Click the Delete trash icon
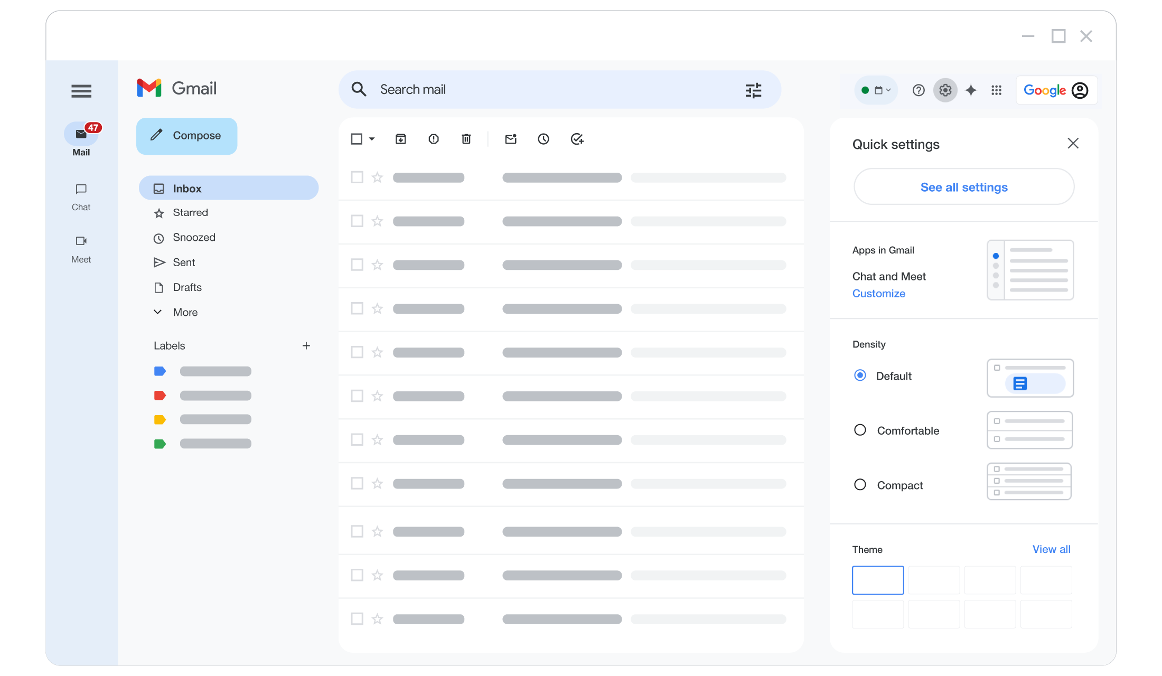This screenshot has width=1162, height=676. (466, 139)
